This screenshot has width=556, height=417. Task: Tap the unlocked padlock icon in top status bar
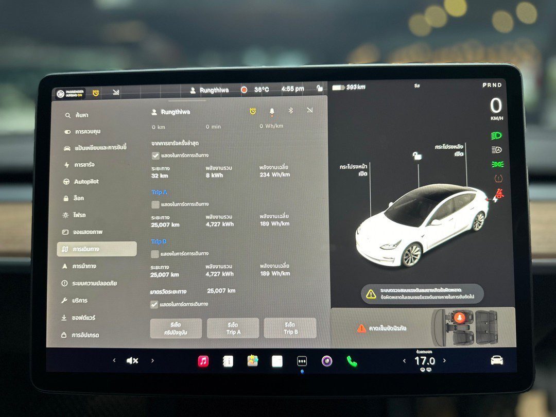pyautogui.click(x=320, y=88)
